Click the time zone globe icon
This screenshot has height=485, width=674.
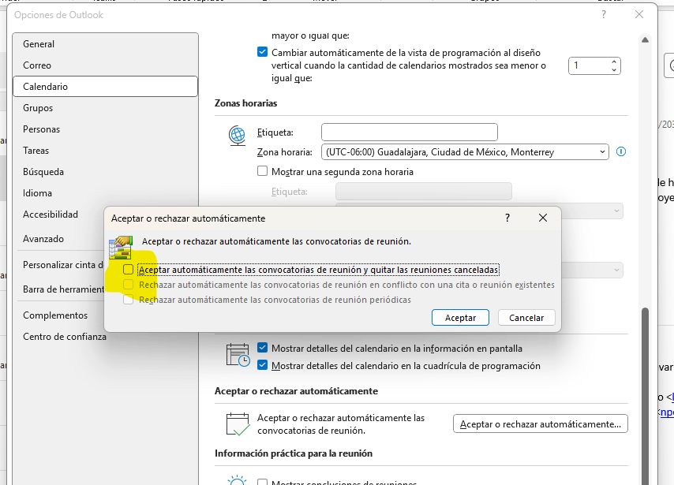pos(237,136)
